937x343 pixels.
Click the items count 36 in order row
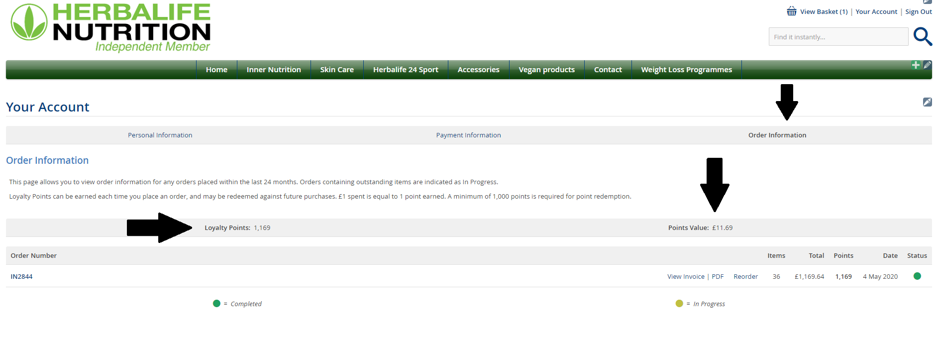776,277
